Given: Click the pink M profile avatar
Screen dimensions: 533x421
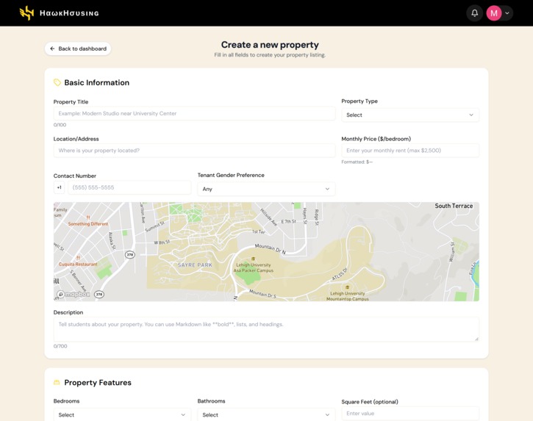Looking at the screenshot, I should (x=494, y=13).
